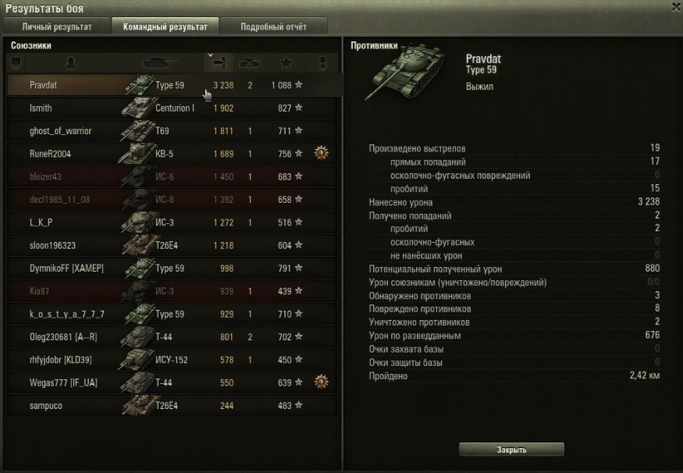683x473 pixels.
Task: Sort allies by platoon shield icon
Action: pos(16,63)
